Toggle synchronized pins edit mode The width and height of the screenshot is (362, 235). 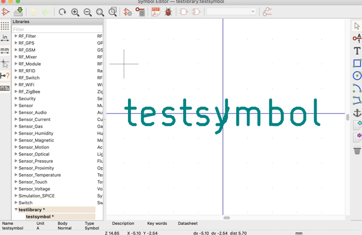click(267, 12)
